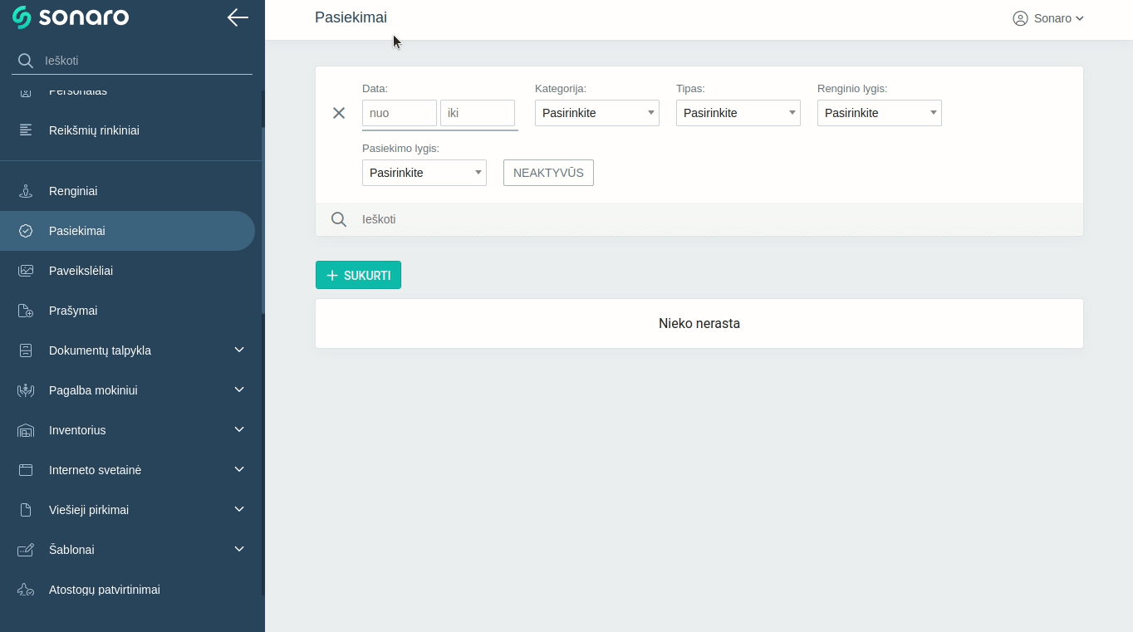This screenshot has width=1133, height=632.
Task: Open the Pasiekimo lygis dropdown
Action: tap(424, 173)
